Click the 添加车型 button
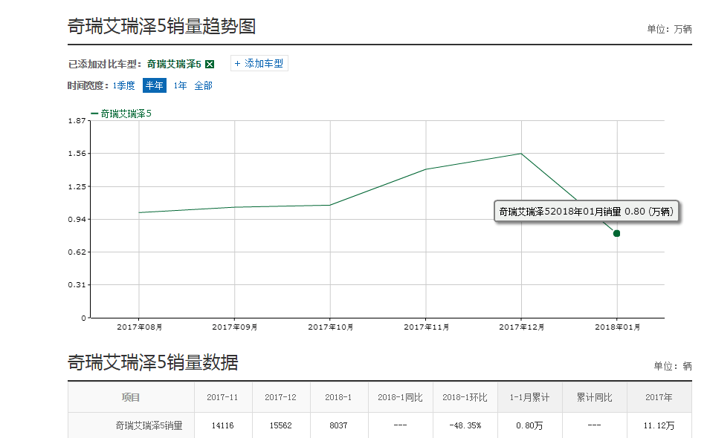Image resolution: width=710 pixels, height=438 pixels. point(259,63)
